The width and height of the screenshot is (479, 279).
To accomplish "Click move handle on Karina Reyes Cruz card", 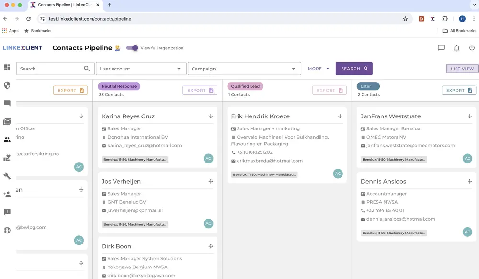I will point(211,116).
